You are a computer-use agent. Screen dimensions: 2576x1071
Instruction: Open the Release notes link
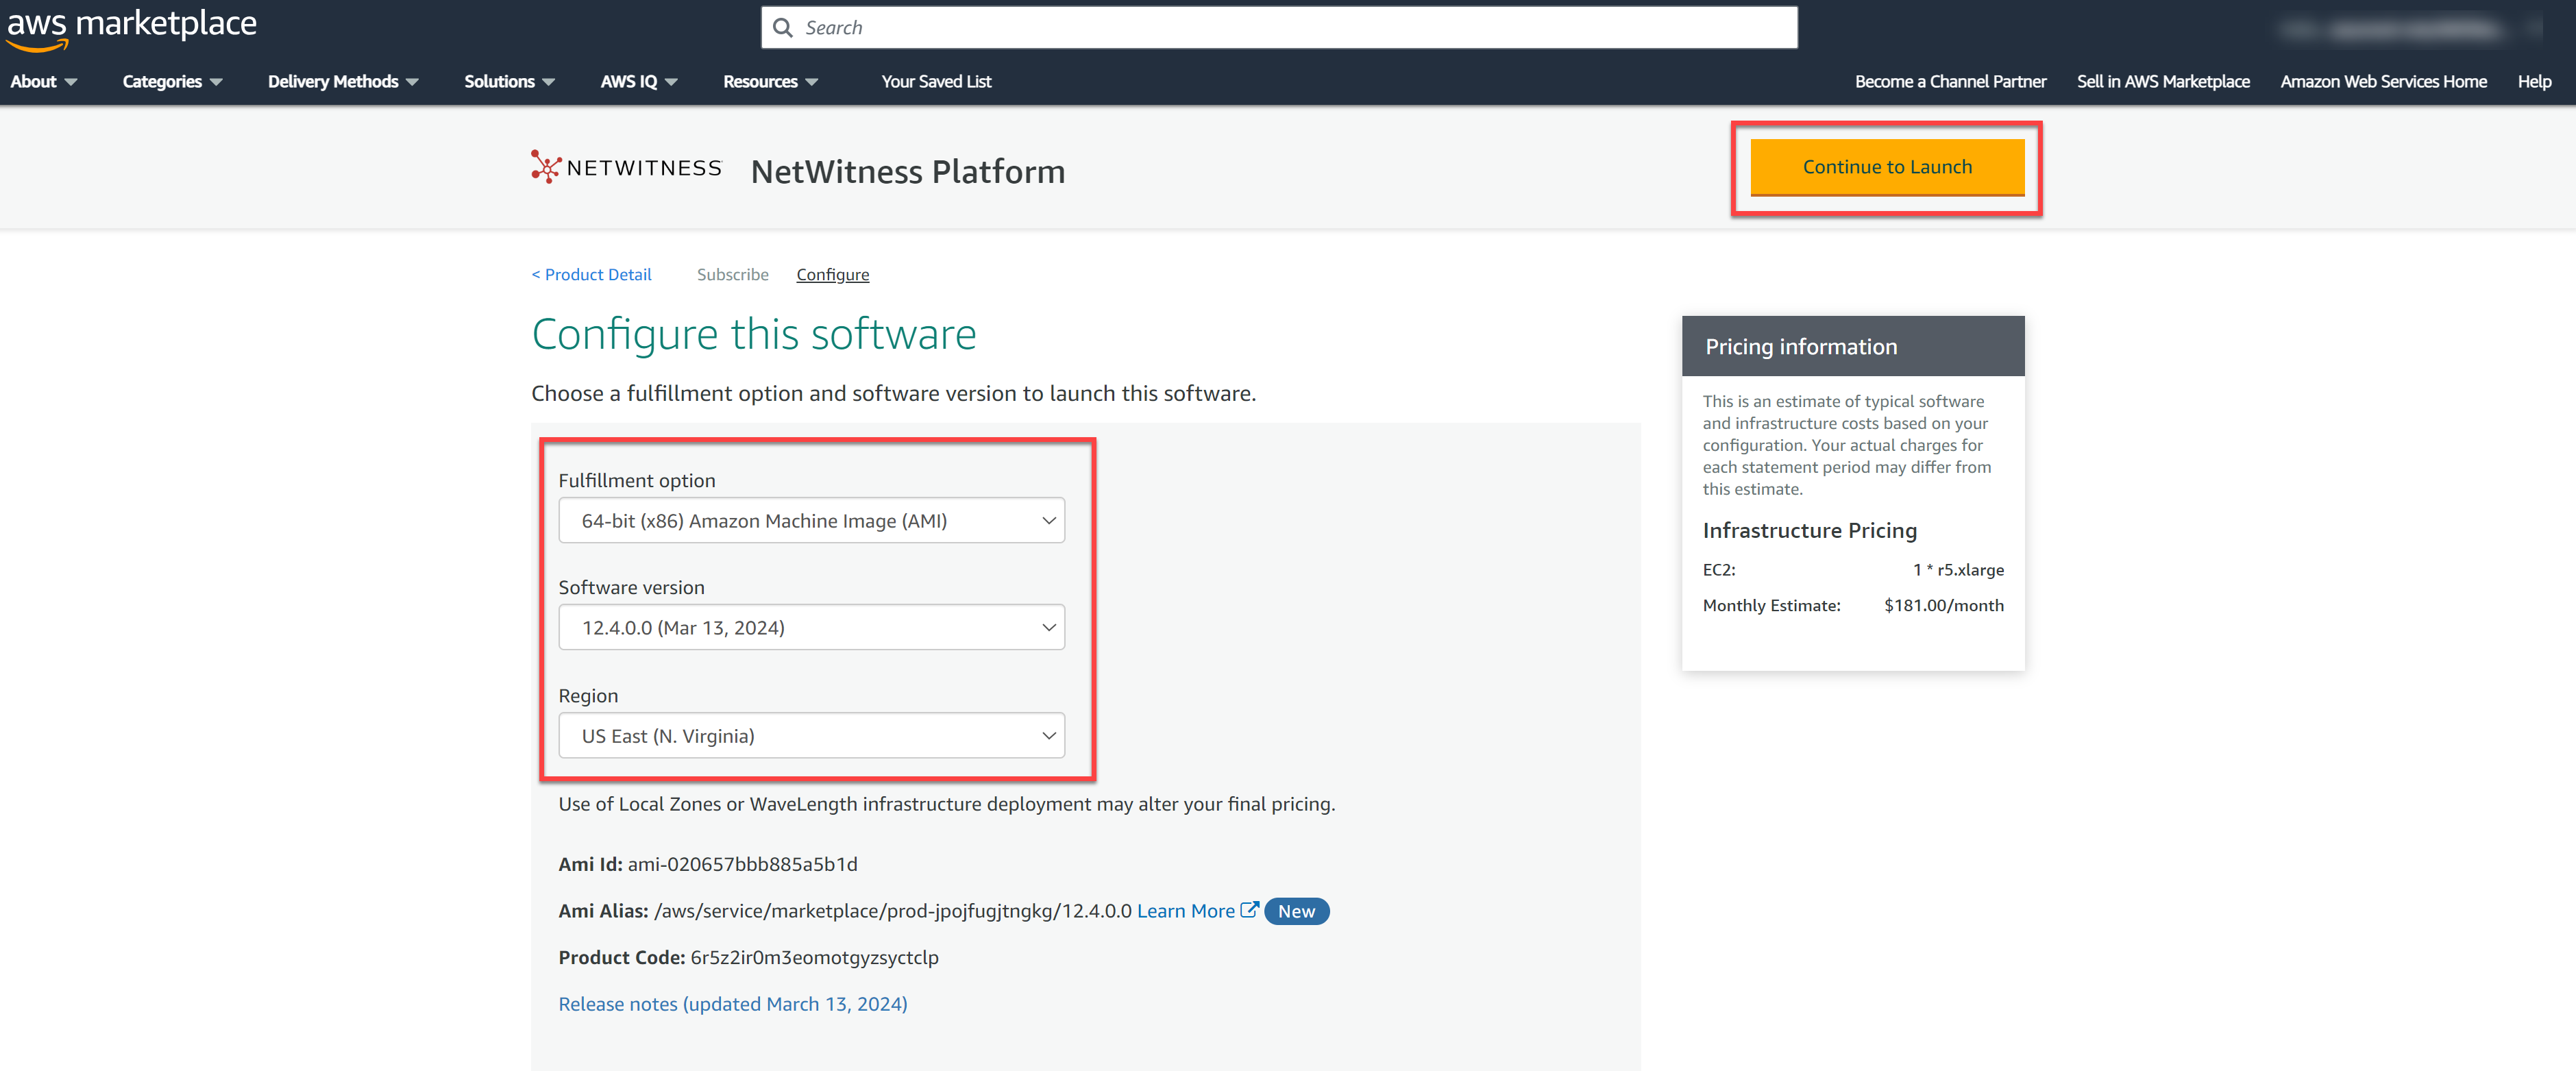point(732,1003)
